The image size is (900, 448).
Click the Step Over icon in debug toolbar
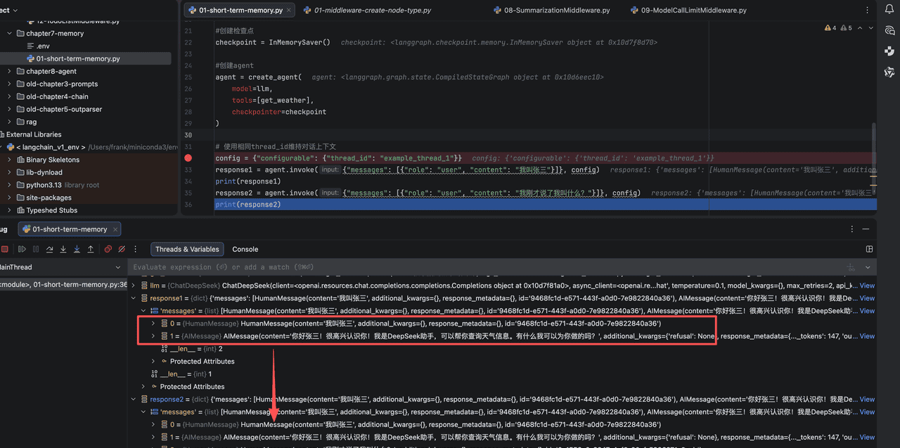(50, 250)
